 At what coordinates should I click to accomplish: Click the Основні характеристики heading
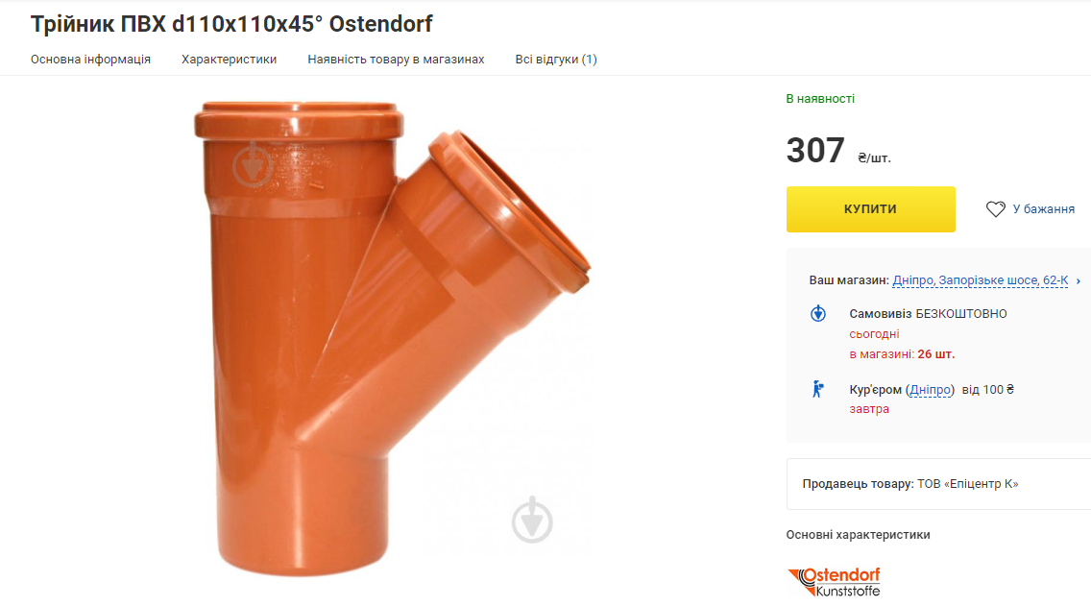pos(858,534)
